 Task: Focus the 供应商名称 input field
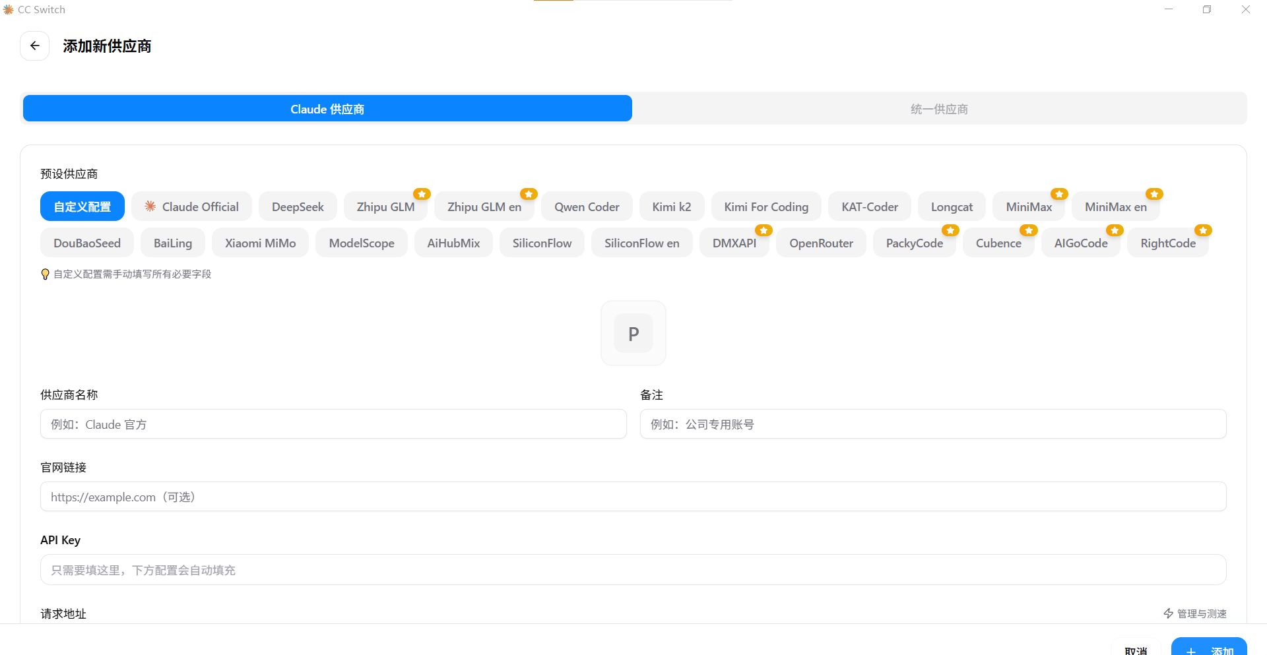tap(333, 424)
